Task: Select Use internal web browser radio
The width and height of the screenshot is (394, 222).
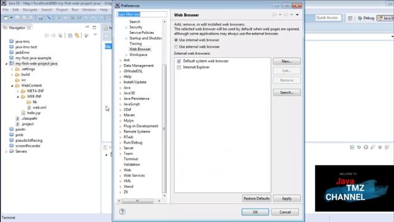Action: click(x=176, y=40)
